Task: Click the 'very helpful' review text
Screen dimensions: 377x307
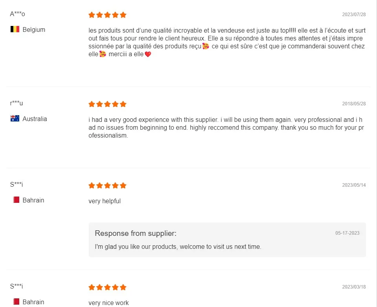Action: tap(104, 201)
